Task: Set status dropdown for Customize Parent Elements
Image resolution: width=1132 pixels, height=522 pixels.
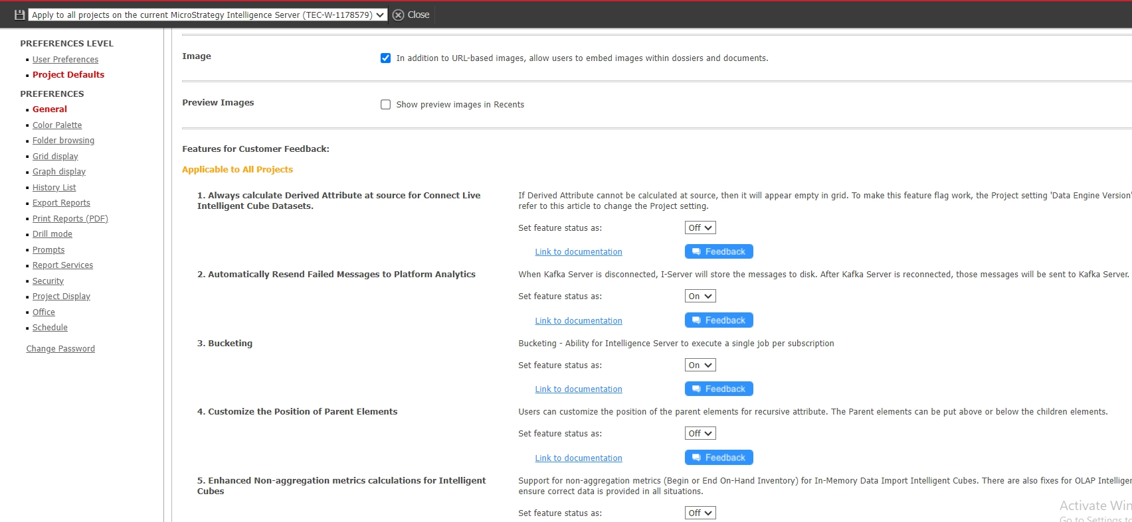Action: 700,434
